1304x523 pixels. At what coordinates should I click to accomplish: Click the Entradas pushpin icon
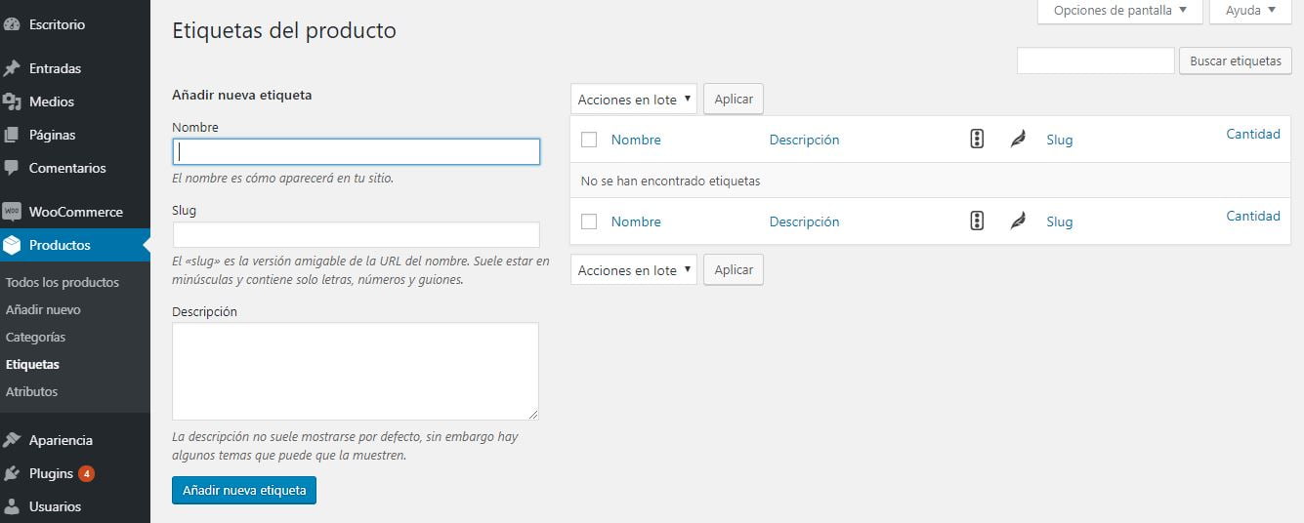tap(12, 68)
